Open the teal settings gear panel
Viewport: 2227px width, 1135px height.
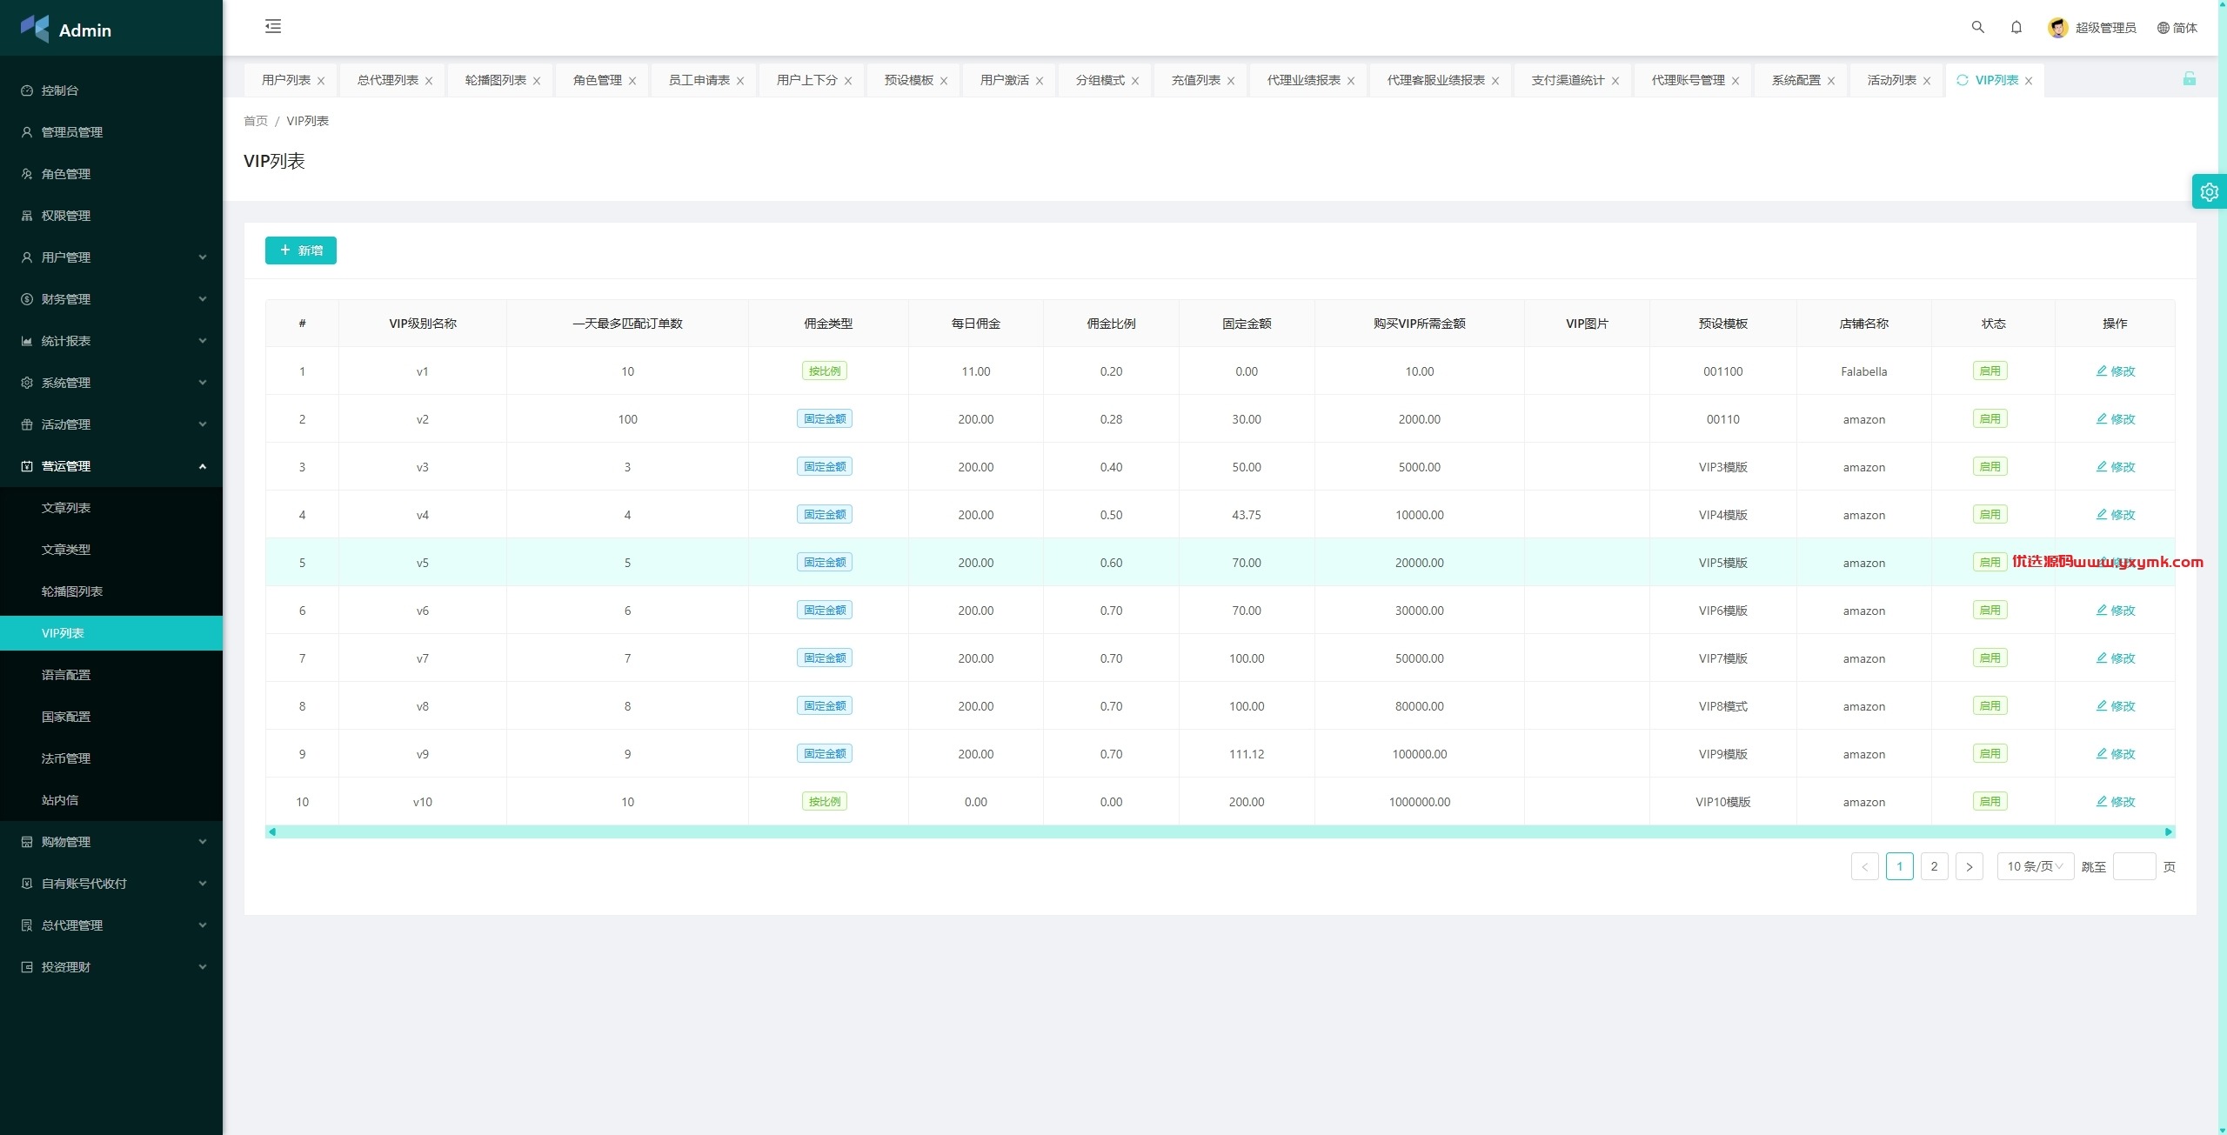pyautogui.click(x=2209, y=191)
